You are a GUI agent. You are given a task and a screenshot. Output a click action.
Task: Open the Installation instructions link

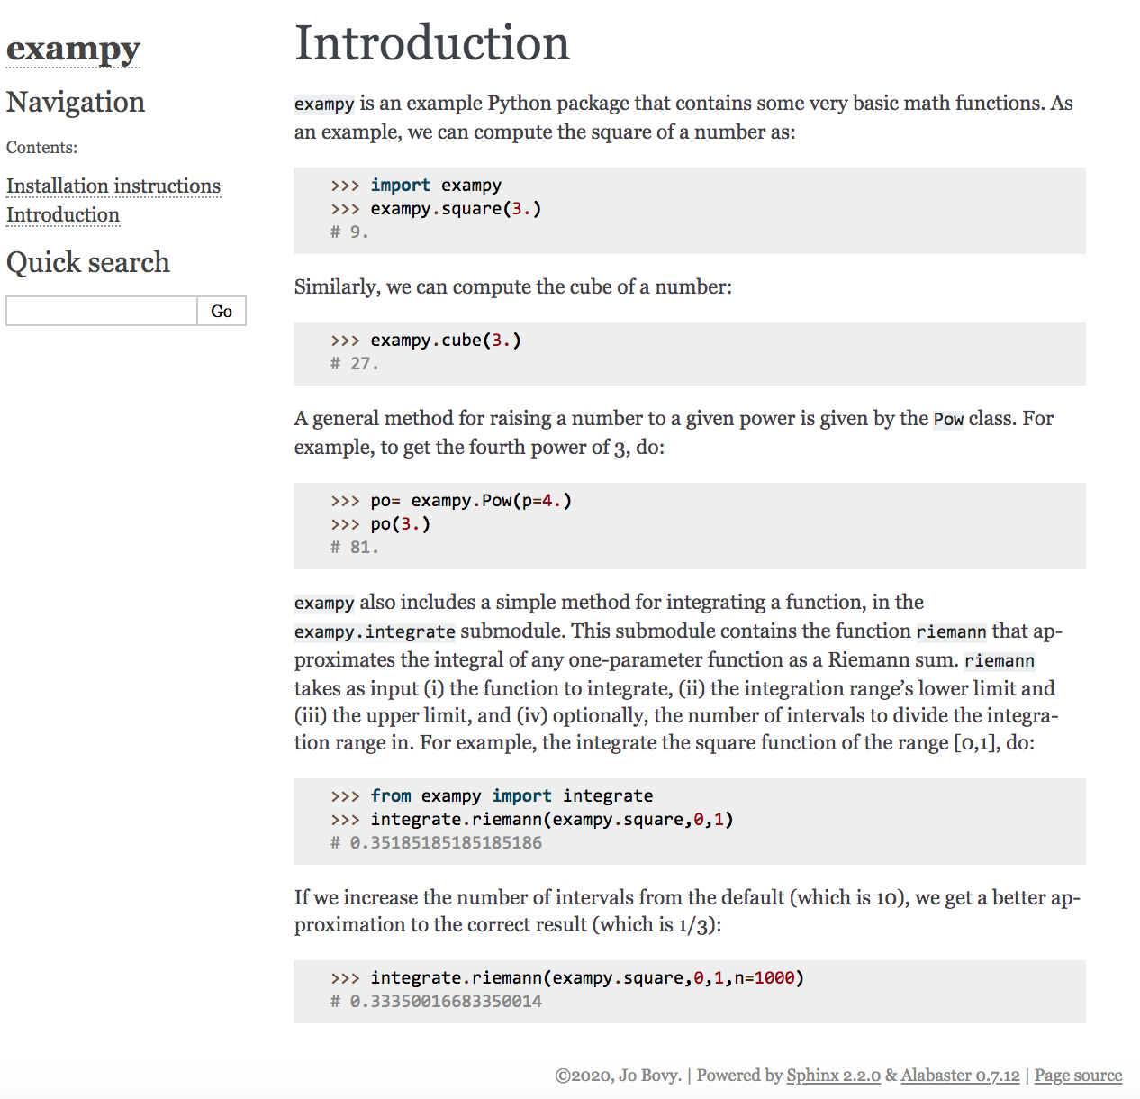[113, 186]
